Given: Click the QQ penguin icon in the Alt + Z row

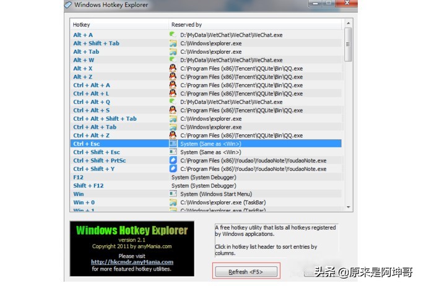Looking at the screenshot, I should (173, 77).
